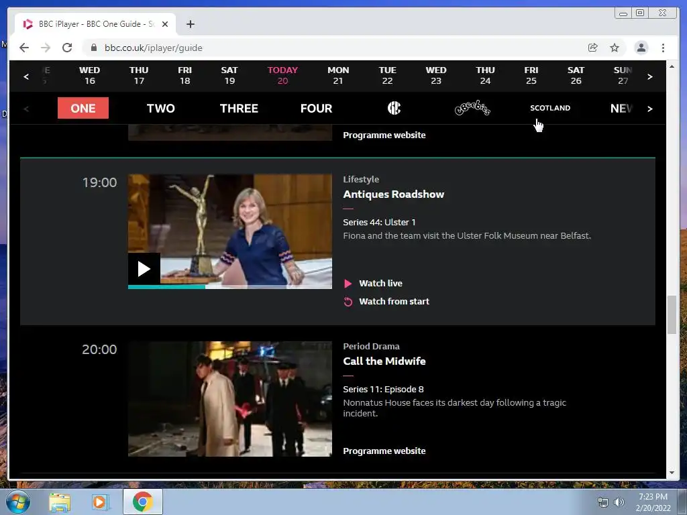Select Wednesday 23 in date bar
Screen dimensions: 687x515
pos(436,75)
